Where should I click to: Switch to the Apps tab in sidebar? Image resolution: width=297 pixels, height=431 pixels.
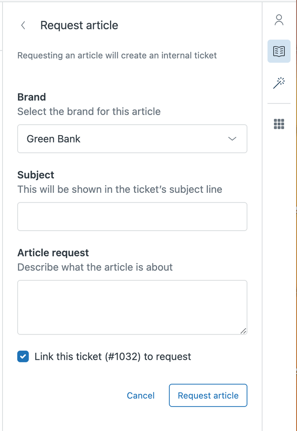[279, 124]
